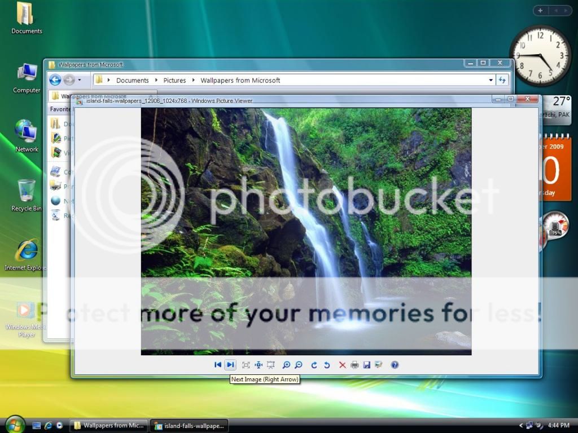Image resolution: width=578 pixels, height=433 pixels.
Task: Switch the image to Best Fit view
Action: pyautogui.click(x=246, y=365)
